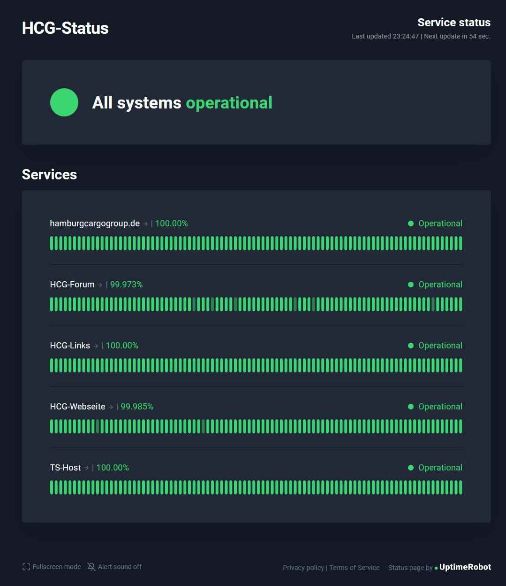Click the HCG-Forum uptime bar timeline
The image size is (506, 586).
[x=256, y=304]
